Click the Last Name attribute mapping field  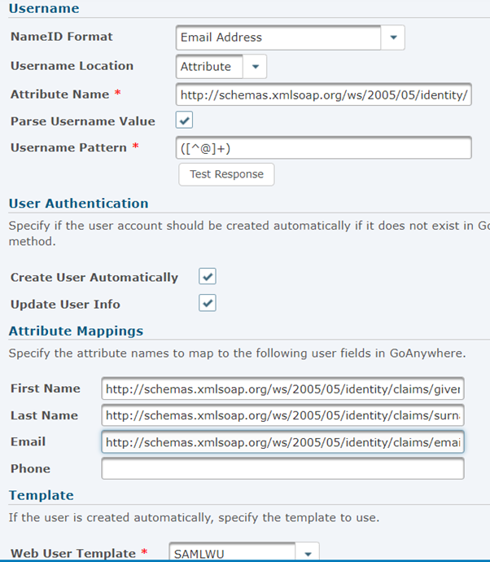point(283,415)
